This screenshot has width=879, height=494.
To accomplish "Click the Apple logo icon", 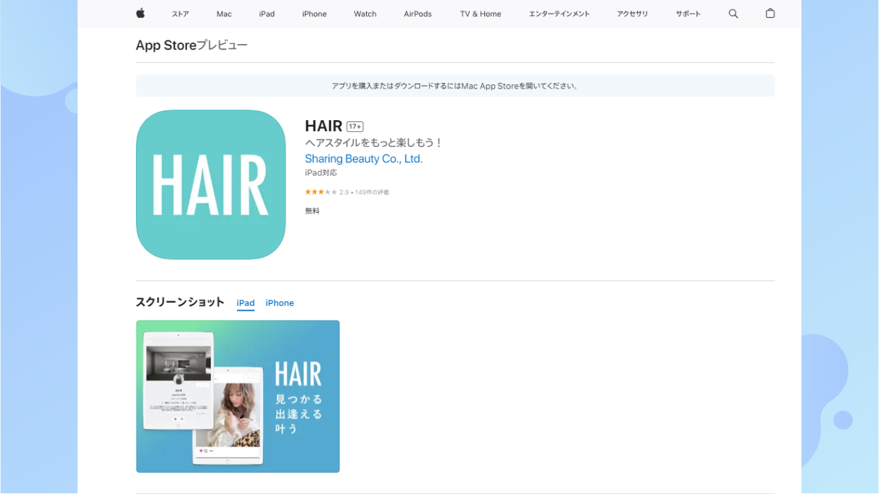I will pos(141,13).
